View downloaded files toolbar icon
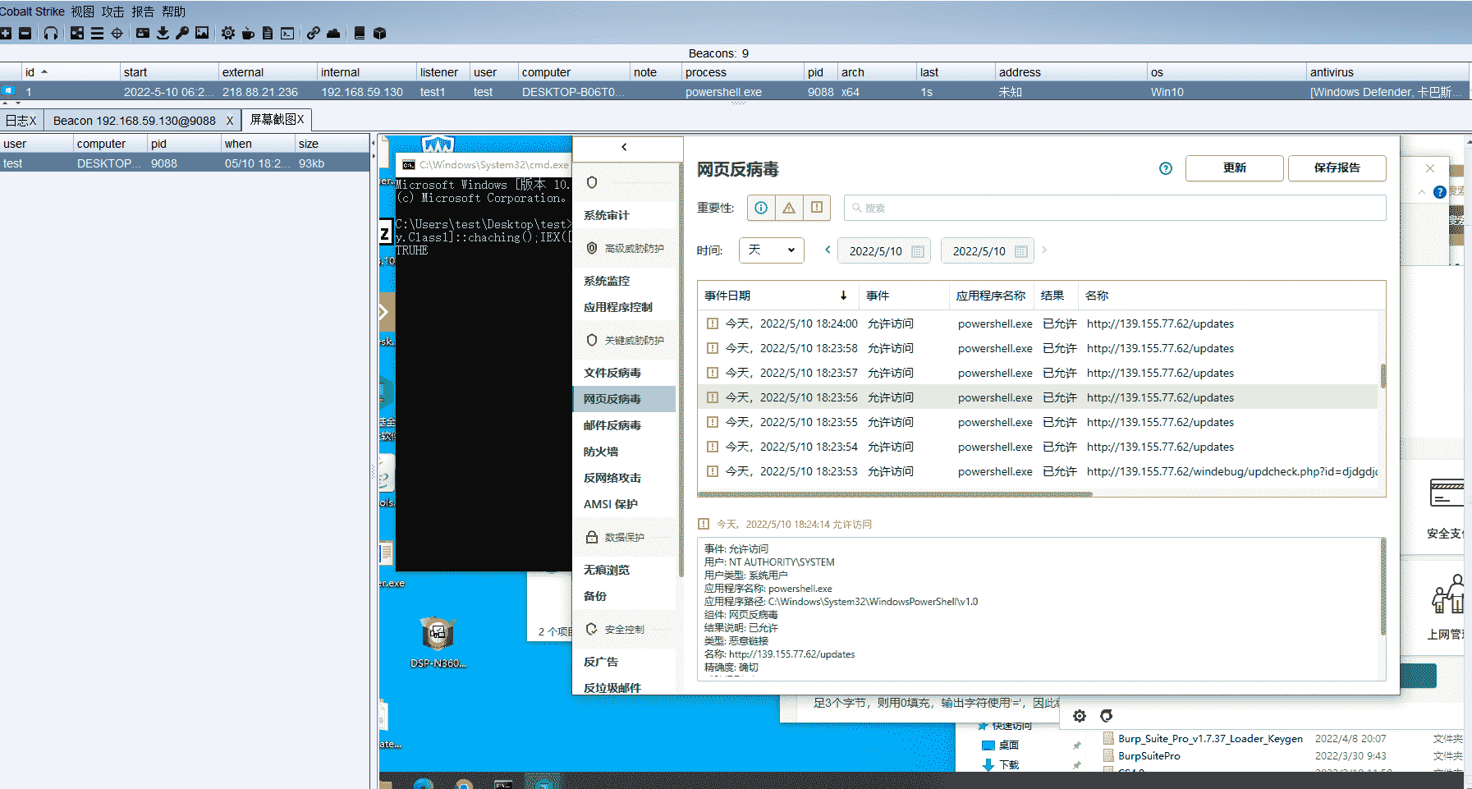 click(x=163, y=33)
